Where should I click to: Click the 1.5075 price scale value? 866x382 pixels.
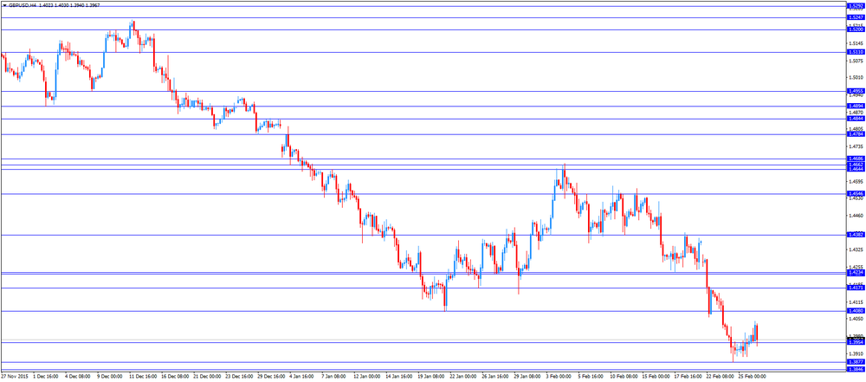pos(856,61)
